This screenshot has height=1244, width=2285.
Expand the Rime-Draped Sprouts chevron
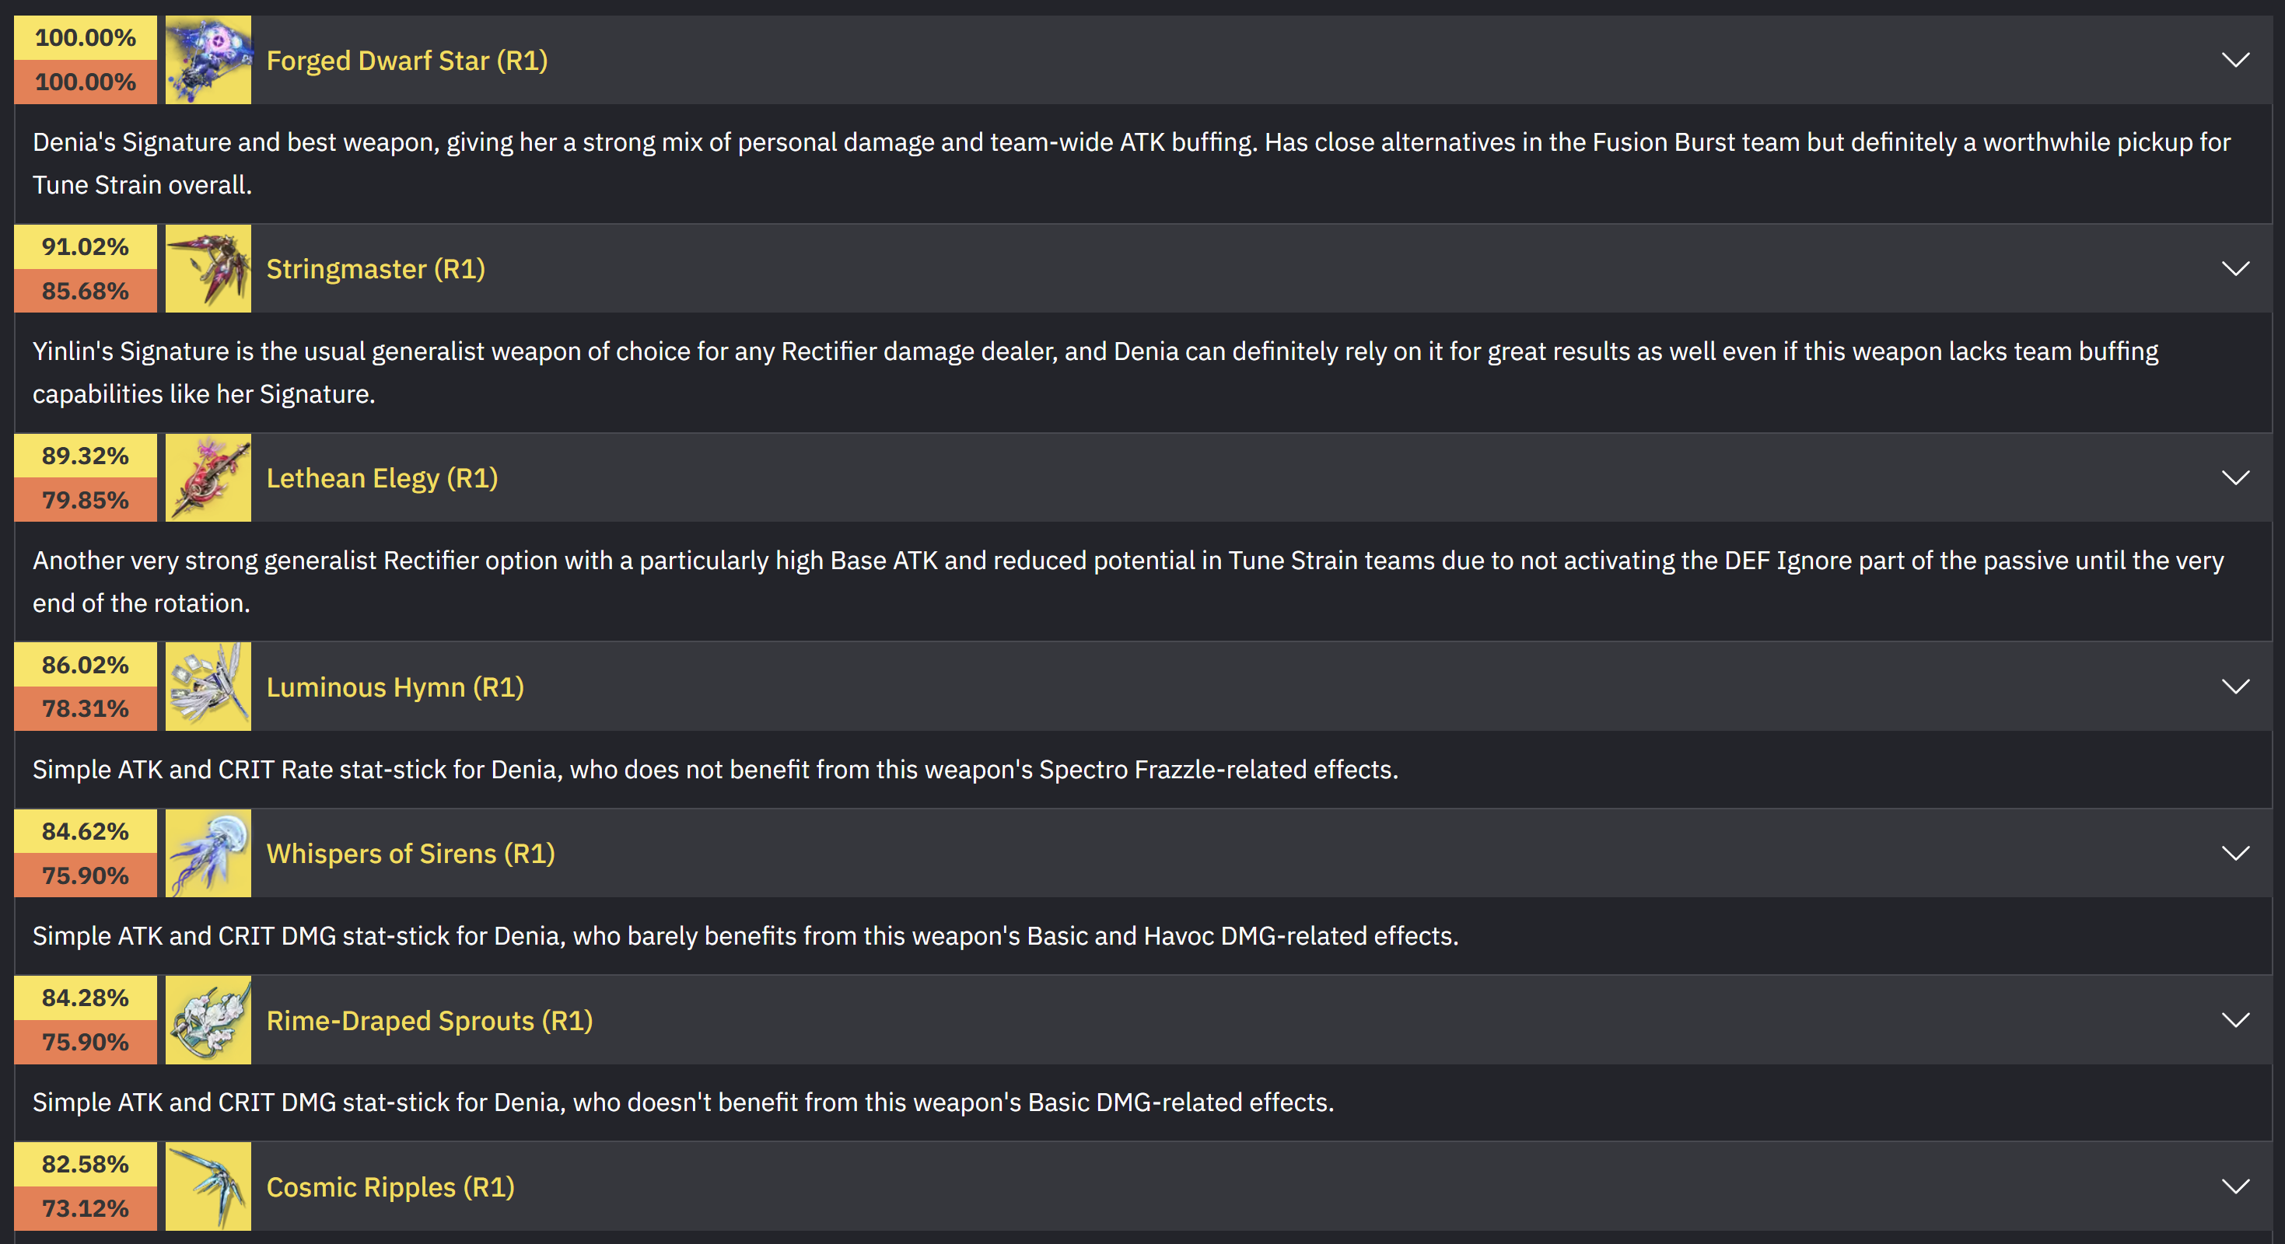point(2235,1019)
